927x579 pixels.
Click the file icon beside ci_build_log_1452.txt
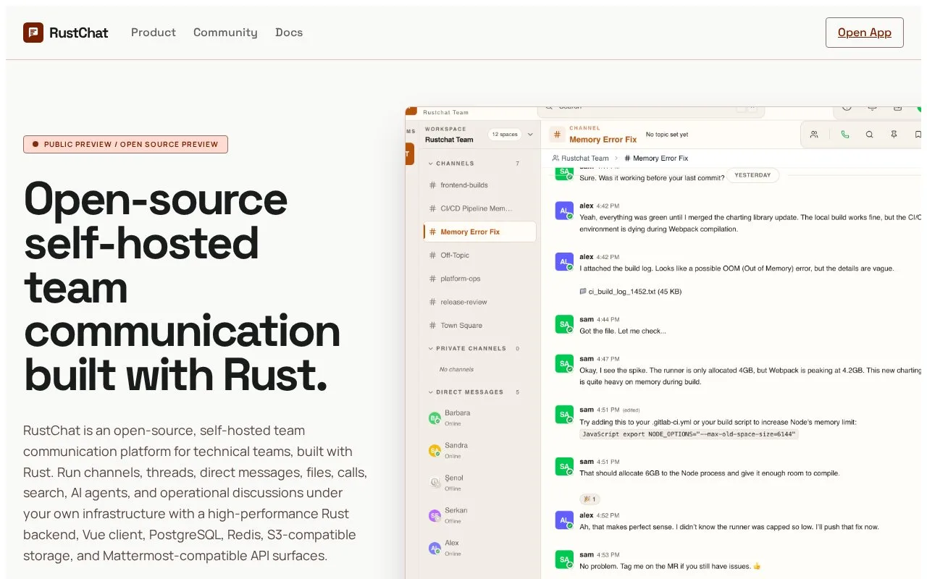(x=583, y=292)
